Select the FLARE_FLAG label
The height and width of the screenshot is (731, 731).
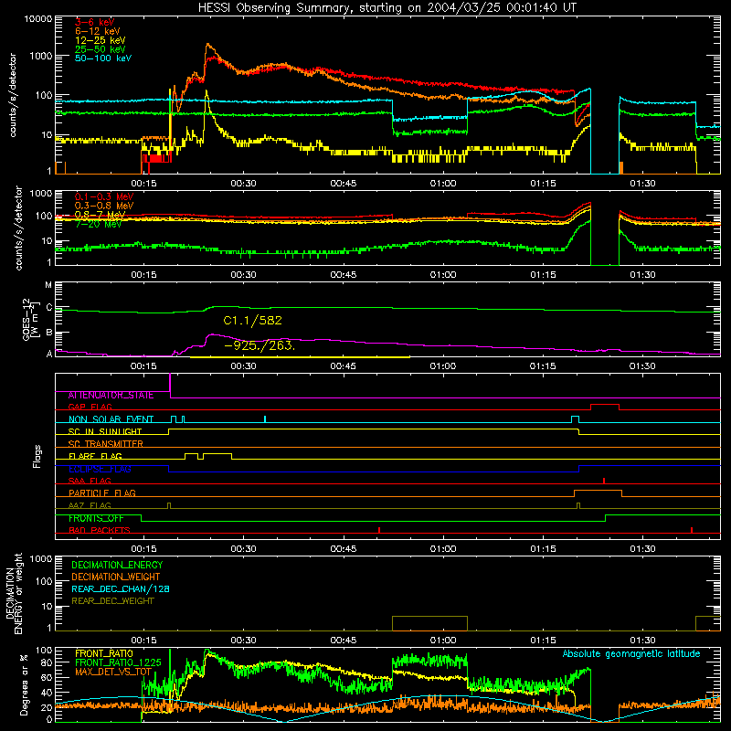[95, 456]
